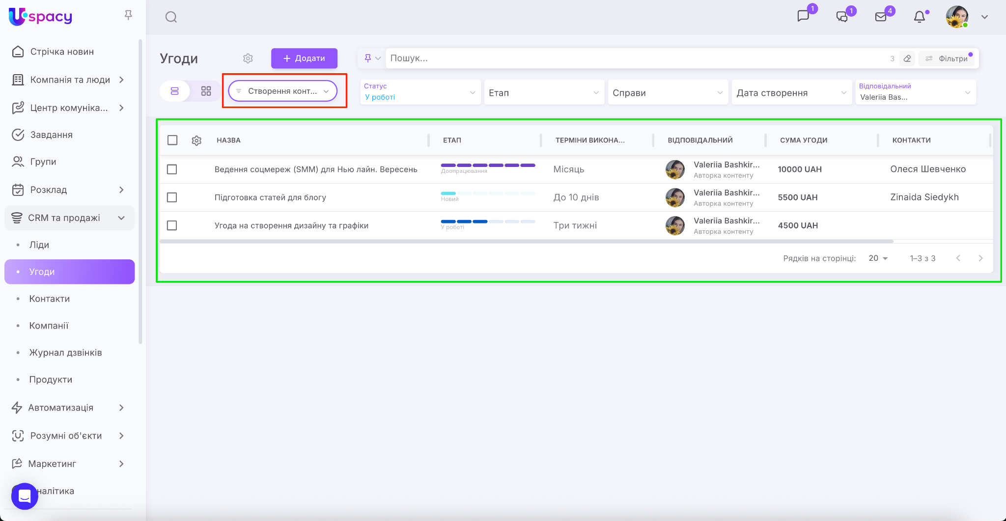
Task: Open the support chat widget button
Action: click(x=25, y=496)
